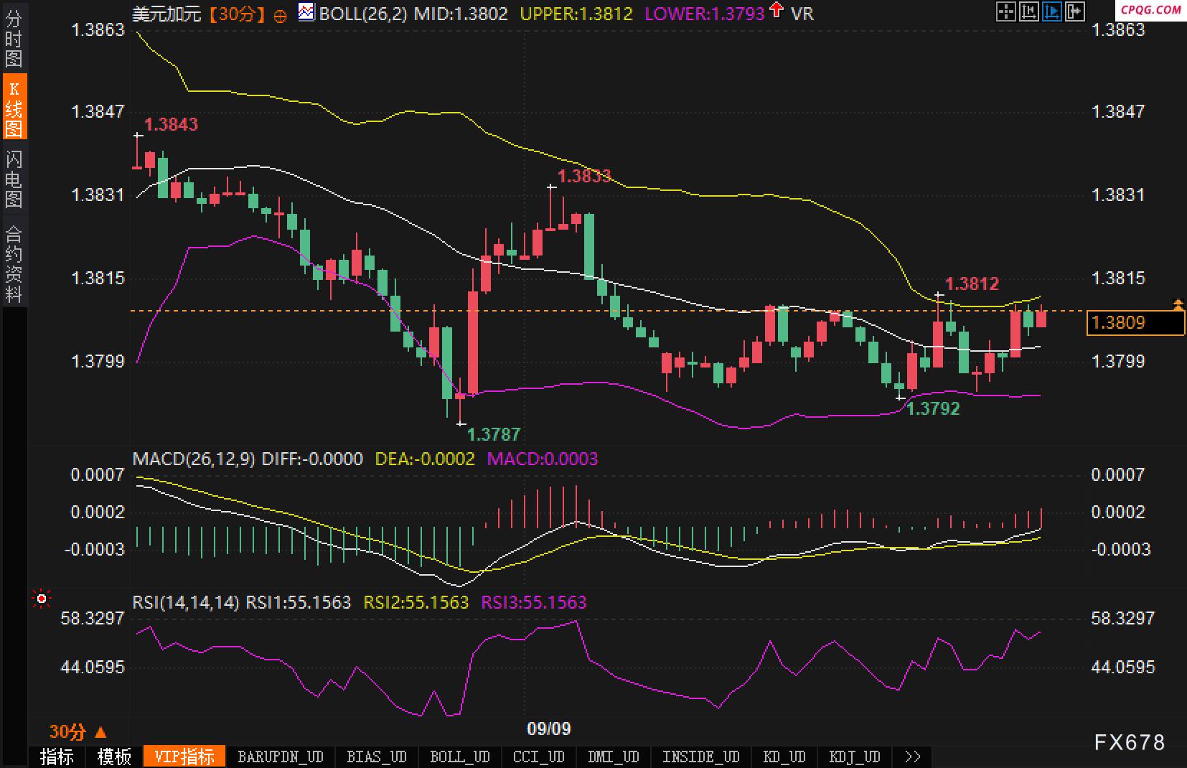
Task: Select K线图 mode in left sidebar
Action: point(14,108)
